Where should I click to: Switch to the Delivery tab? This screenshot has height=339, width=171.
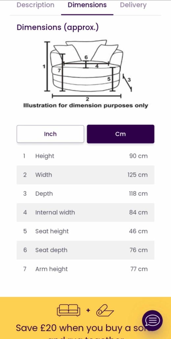(x=133, y=5)
